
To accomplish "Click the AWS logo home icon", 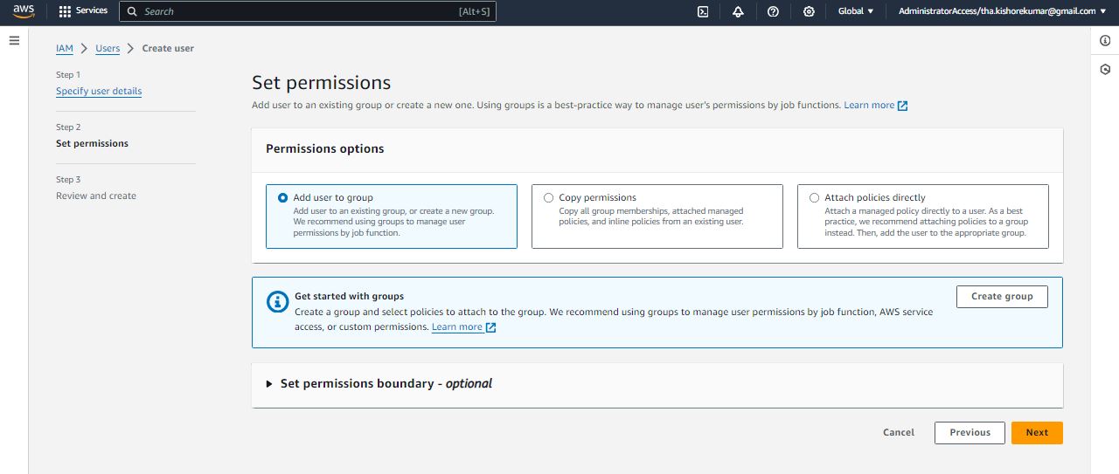I will tap(23, 11).
